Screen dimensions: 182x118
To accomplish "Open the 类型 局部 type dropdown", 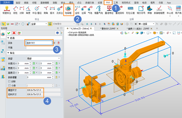I will click(x=43, y=58).
